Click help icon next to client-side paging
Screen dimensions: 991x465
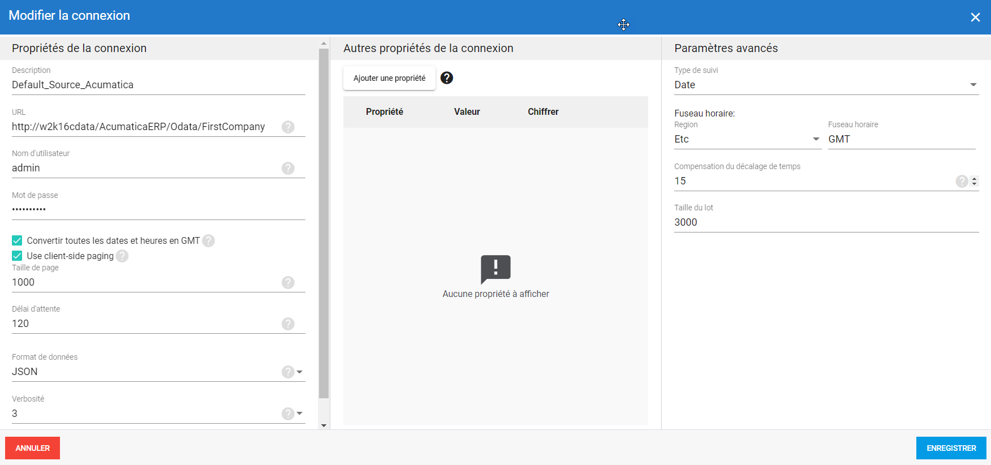coord(122,256)
